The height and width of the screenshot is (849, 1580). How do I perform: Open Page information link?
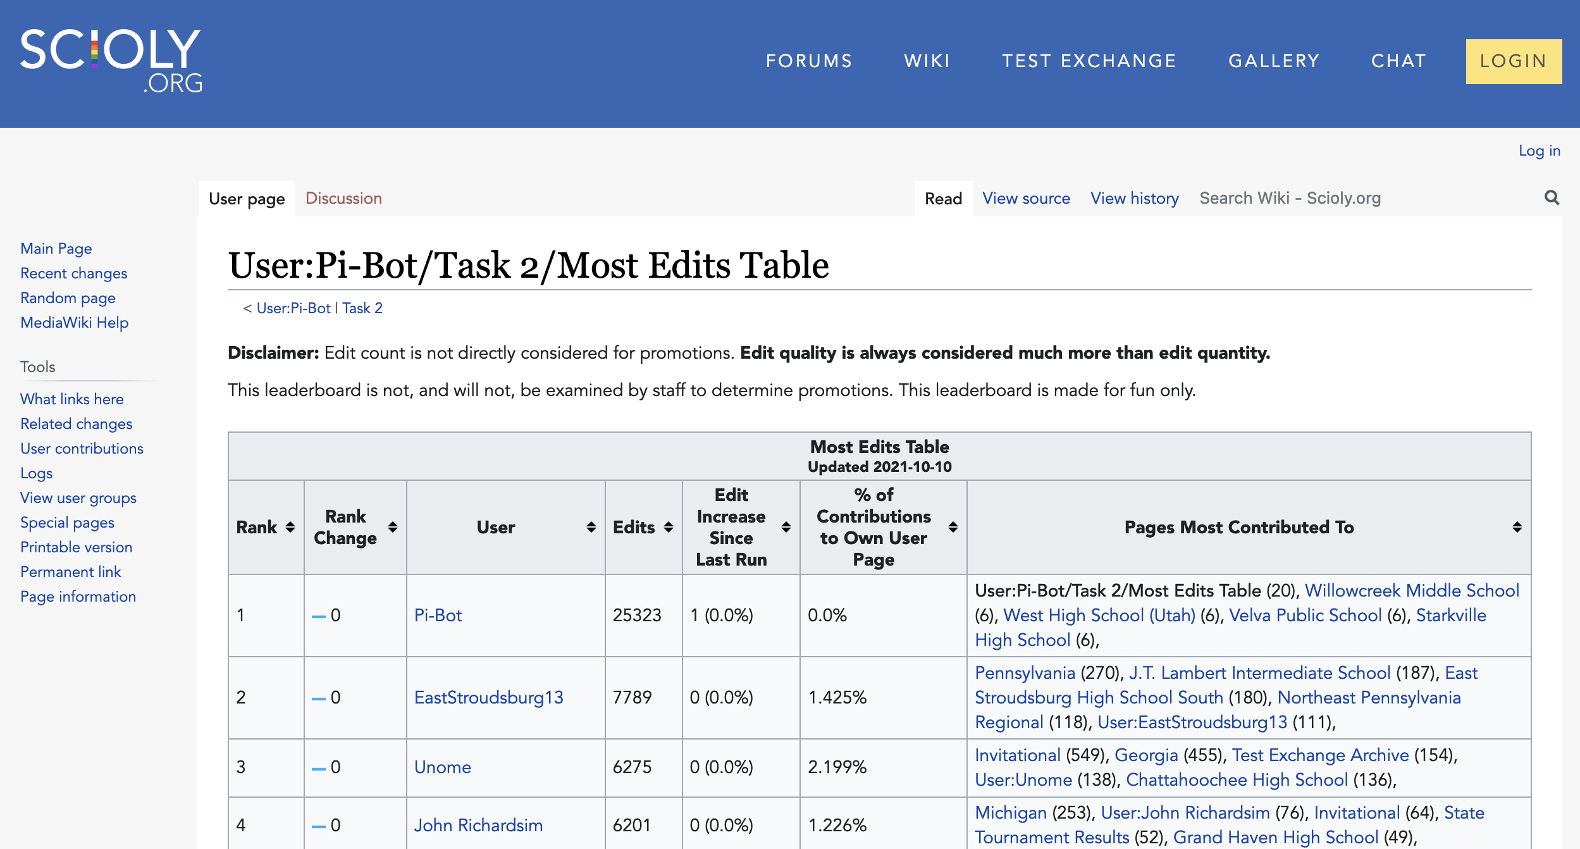click(x=78, y=597)
